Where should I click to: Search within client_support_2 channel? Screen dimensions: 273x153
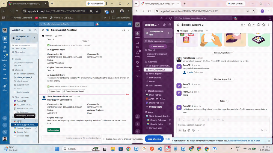(x=264, y=25)
